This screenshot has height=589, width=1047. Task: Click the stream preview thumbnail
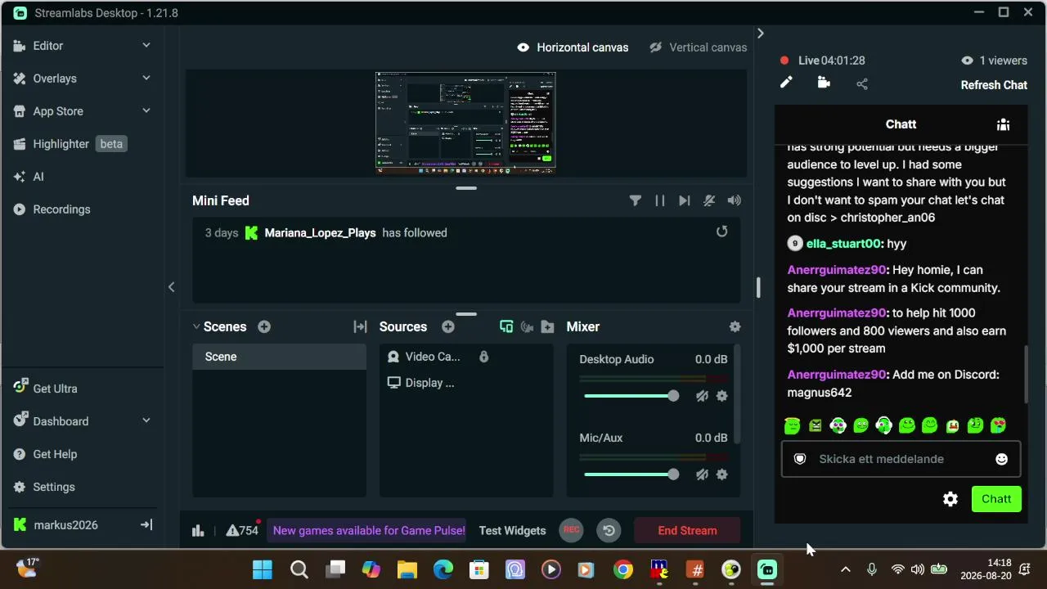(465, 122)
